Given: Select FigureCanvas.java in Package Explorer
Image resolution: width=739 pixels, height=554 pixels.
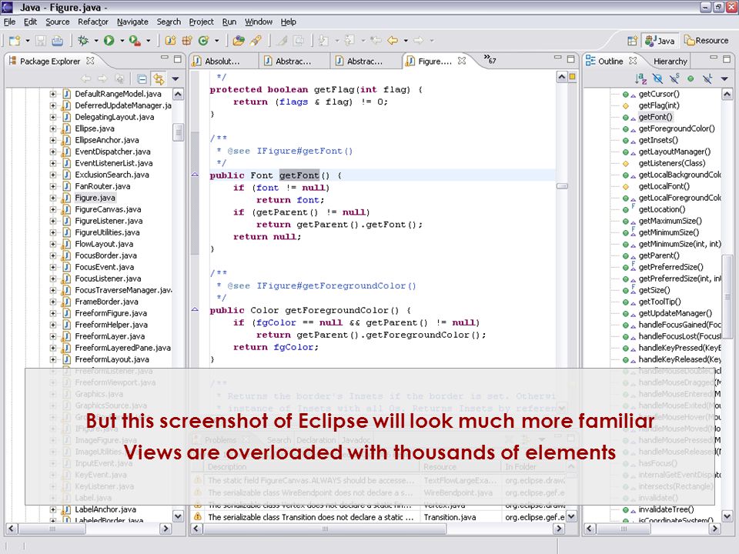Looking at the screenshot, I should click(108, 209).
